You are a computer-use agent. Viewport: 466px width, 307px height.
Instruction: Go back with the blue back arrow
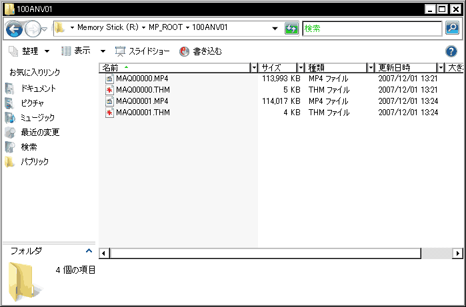[14, 29]
